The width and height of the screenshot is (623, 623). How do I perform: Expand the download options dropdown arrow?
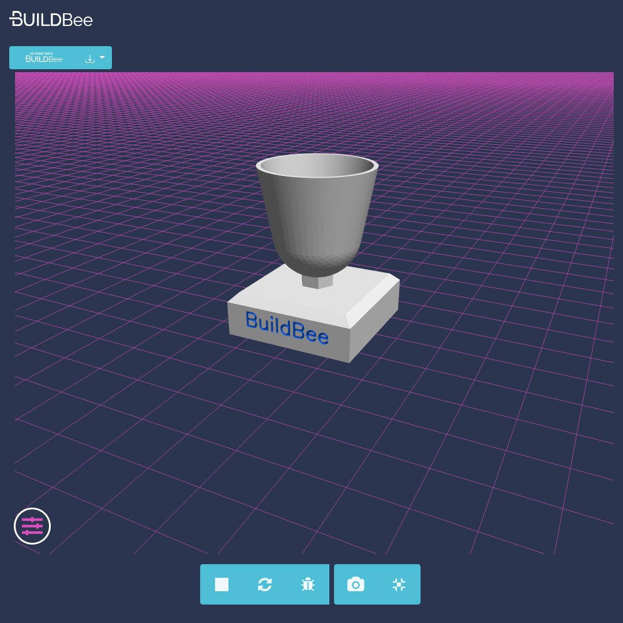[102, 58]
